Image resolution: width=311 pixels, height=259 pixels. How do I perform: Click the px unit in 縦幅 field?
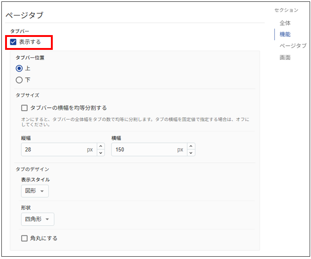click(90, 150)
